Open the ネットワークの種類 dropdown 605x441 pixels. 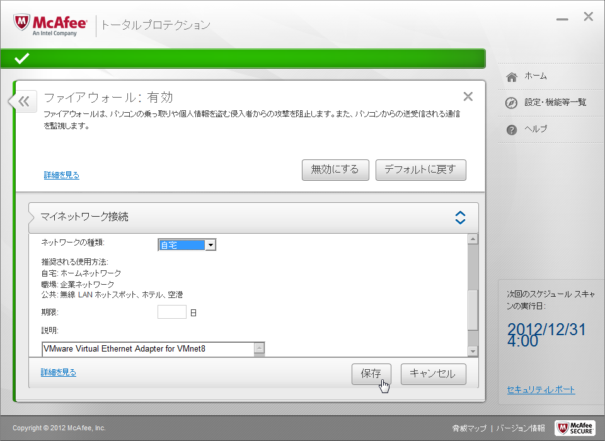click(x=187, y=245)
